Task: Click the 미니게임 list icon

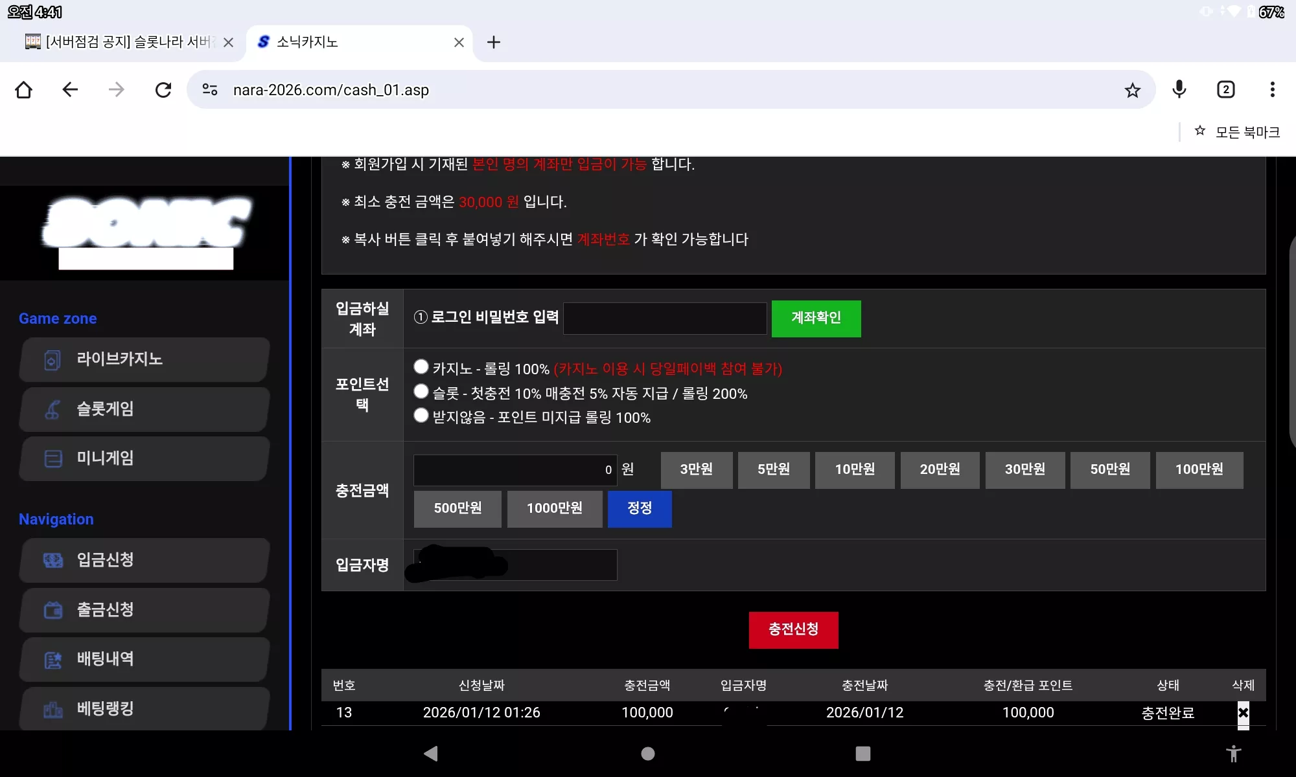Action: click(x=52, y=459)
